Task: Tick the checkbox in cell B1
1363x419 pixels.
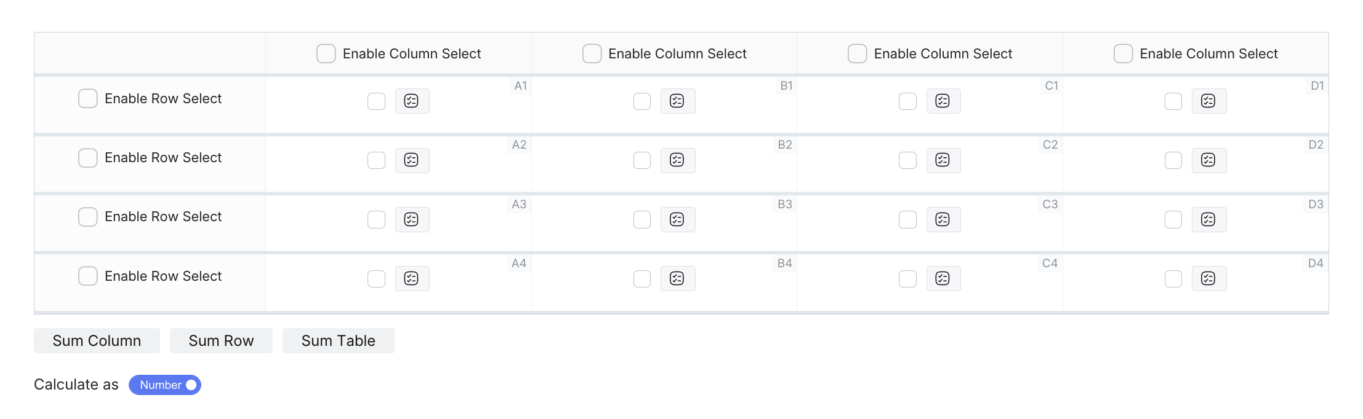Action: [642, 101]
